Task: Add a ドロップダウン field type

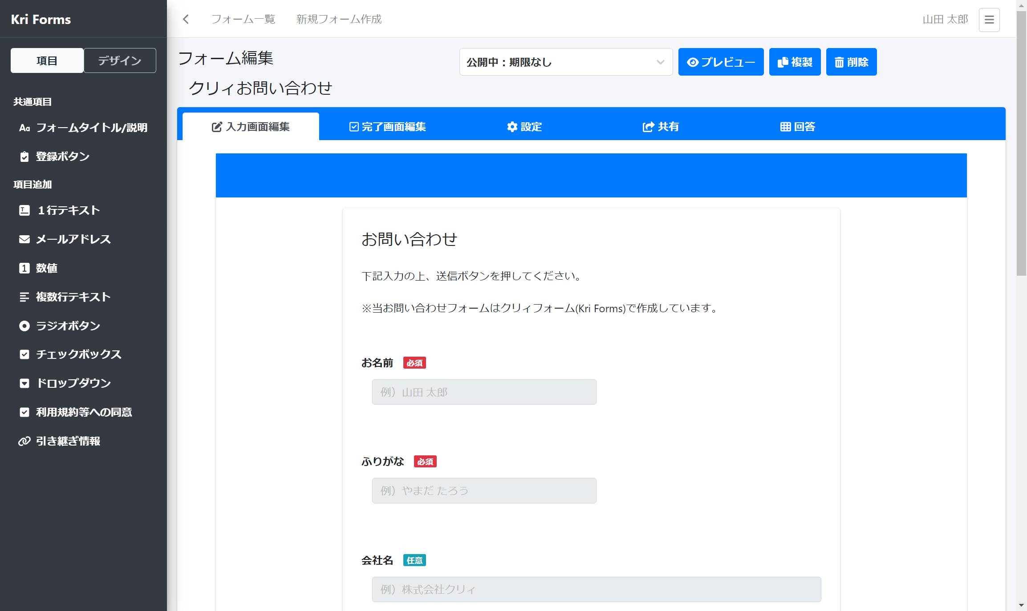Action: [x=73, y=383]
